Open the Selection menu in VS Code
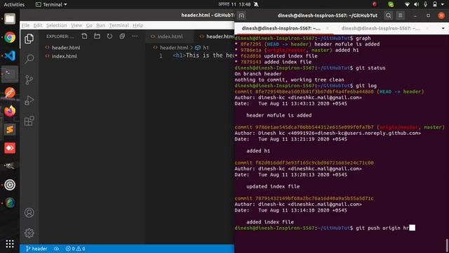This screenshot has height=253, width=449. pyautogui.click(x=56, y=25)
